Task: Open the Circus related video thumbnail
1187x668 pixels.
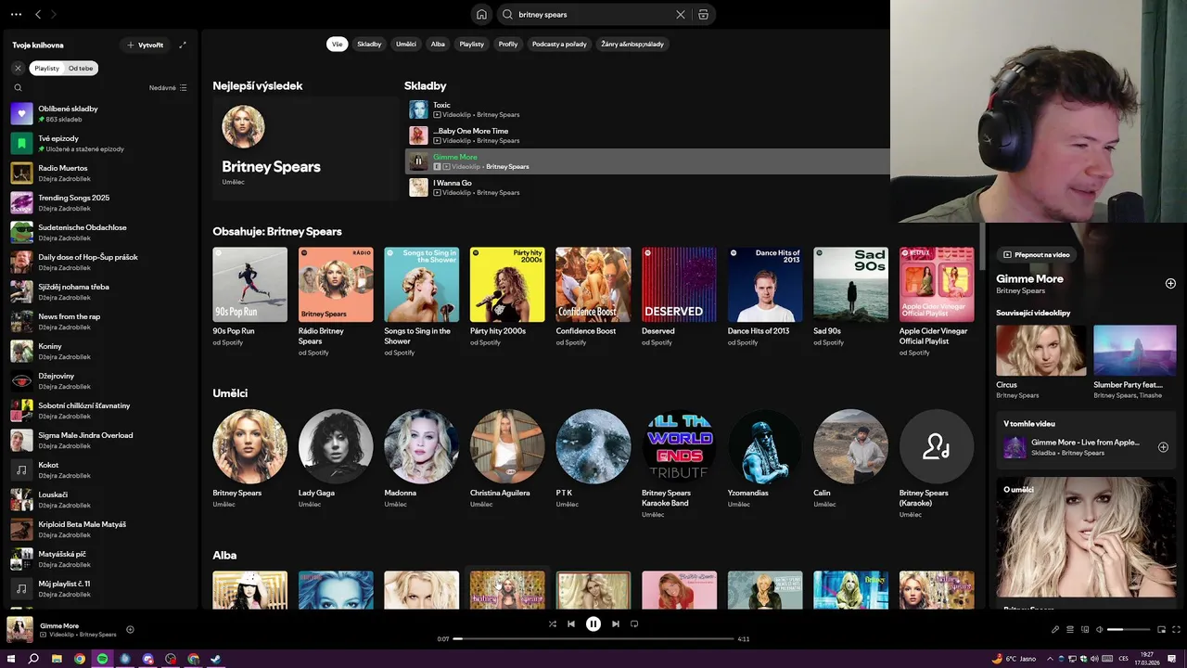Action: click(1040, 350)
